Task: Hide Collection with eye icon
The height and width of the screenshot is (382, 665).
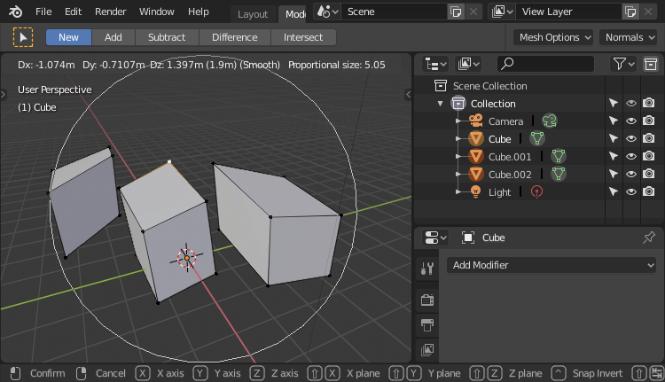Action: [631, 103]
